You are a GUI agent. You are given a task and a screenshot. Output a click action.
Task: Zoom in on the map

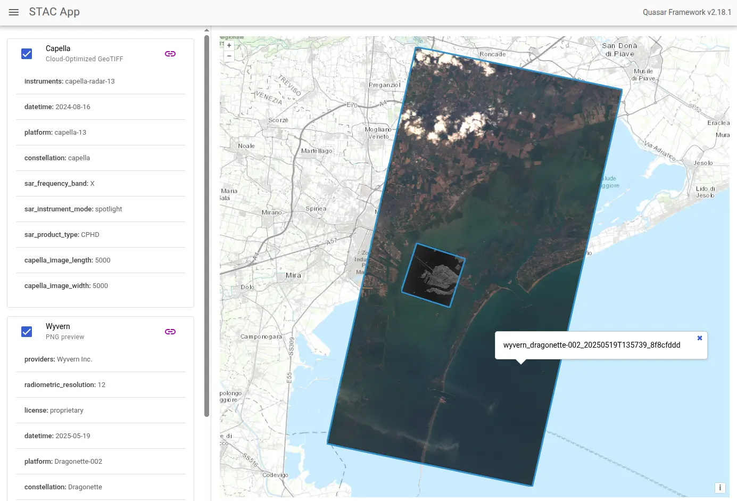229,46
